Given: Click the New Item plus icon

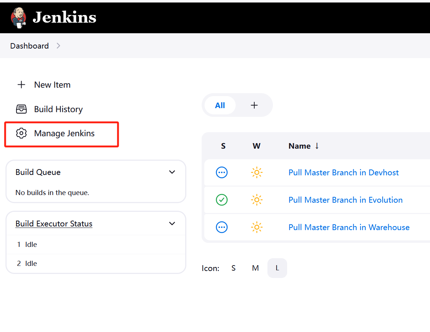Looking at the screenshot, I should (21, 85).
